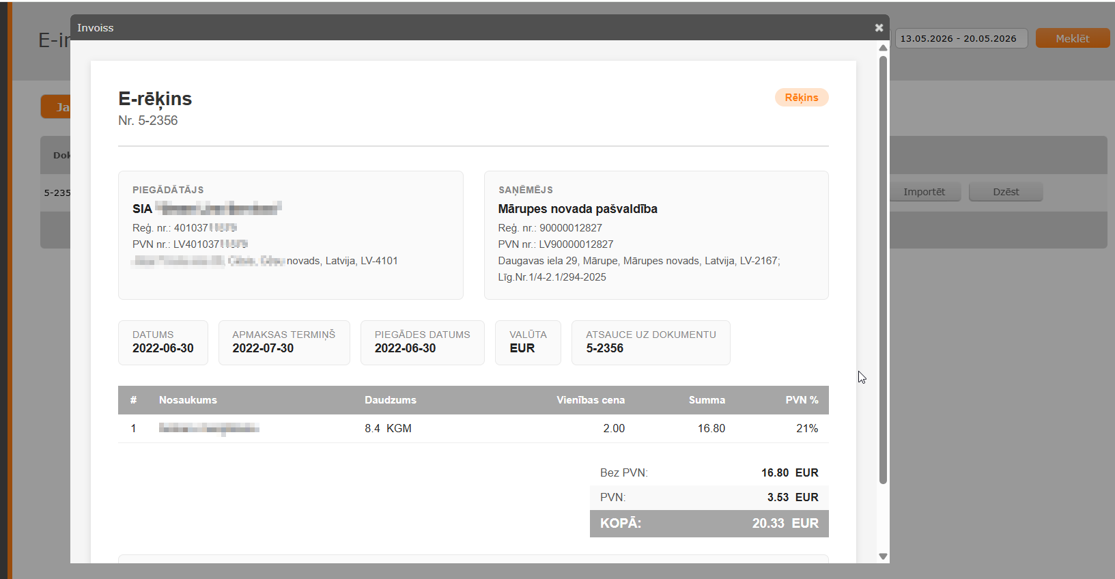The height and width of the screenshot is (579, 1115).
Task: Click the PIEGĀDĀTĀJS section label
Action: pos(168,190)
